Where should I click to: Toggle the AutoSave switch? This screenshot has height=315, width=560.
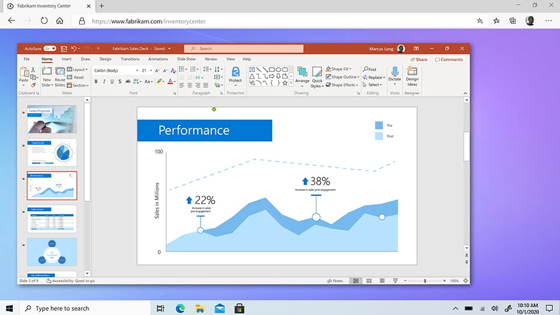[50, 49]
